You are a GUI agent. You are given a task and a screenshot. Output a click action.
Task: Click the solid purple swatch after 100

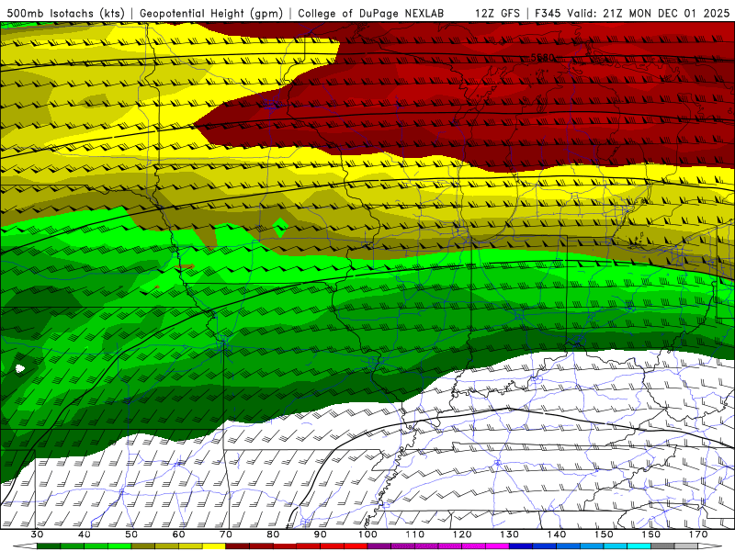pos(379,546)
